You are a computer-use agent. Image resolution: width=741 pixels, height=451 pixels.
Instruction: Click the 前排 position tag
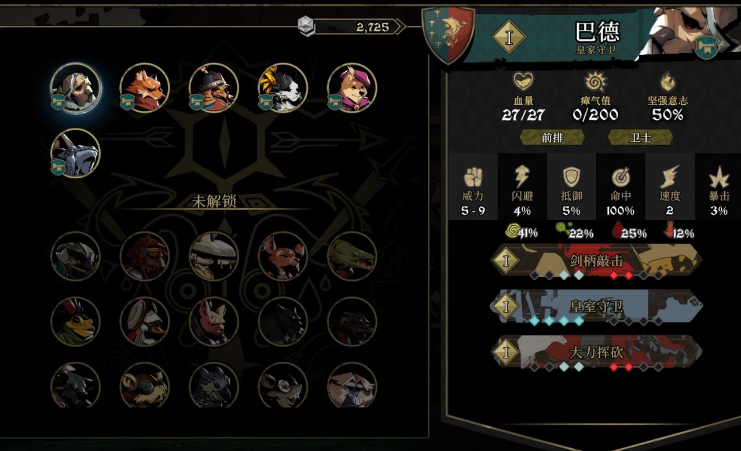pos(552,137)
